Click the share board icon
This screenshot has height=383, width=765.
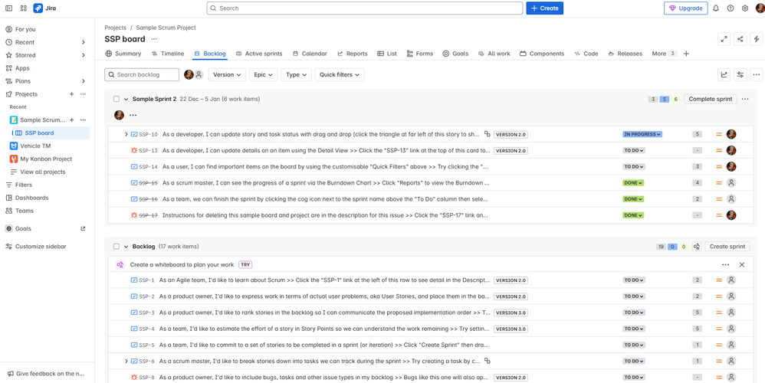[740, 39]
